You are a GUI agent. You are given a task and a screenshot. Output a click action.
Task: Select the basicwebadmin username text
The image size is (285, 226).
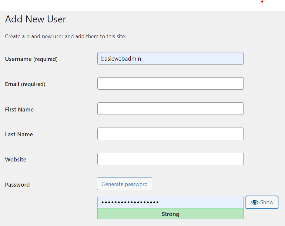pos(121,58)
